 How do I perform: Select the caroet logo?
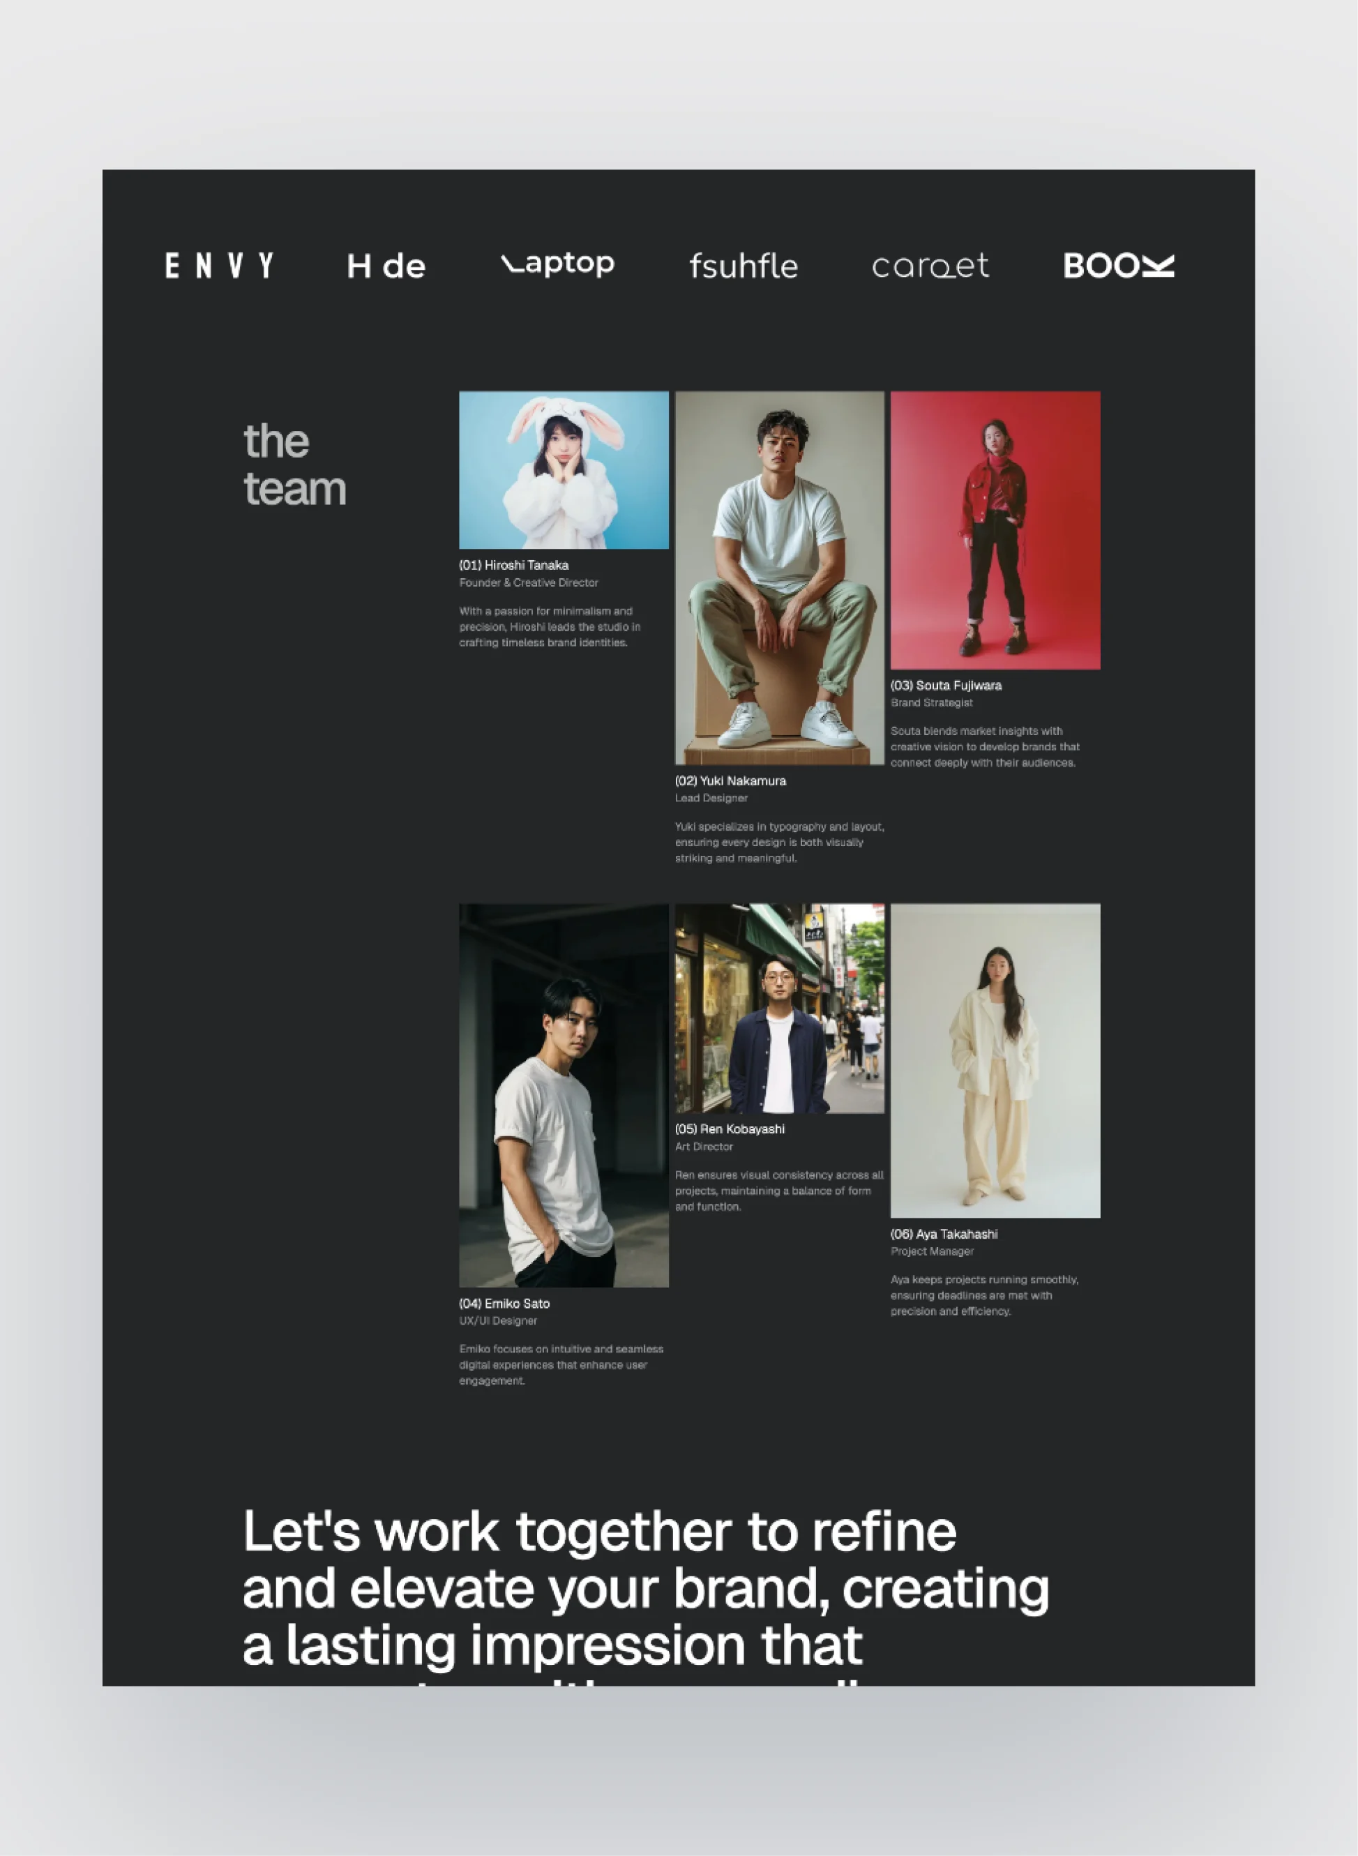(x=931, y=267)
